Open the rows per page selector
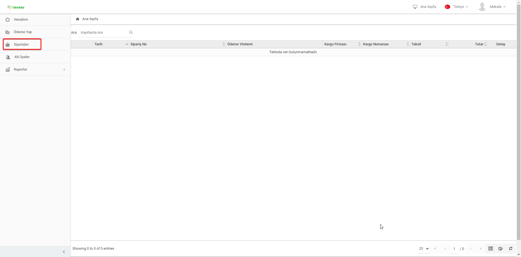This screenshot has height=257, width=521. click(x=424, y=249)
